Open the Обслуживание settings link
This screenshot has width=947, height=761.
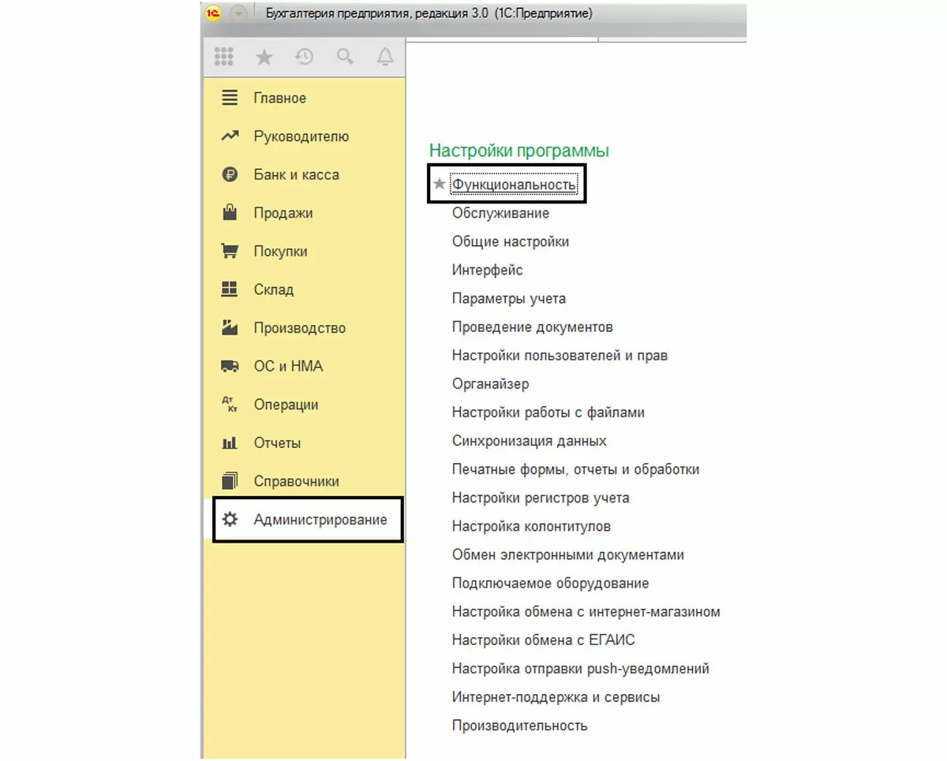(500, 213)
